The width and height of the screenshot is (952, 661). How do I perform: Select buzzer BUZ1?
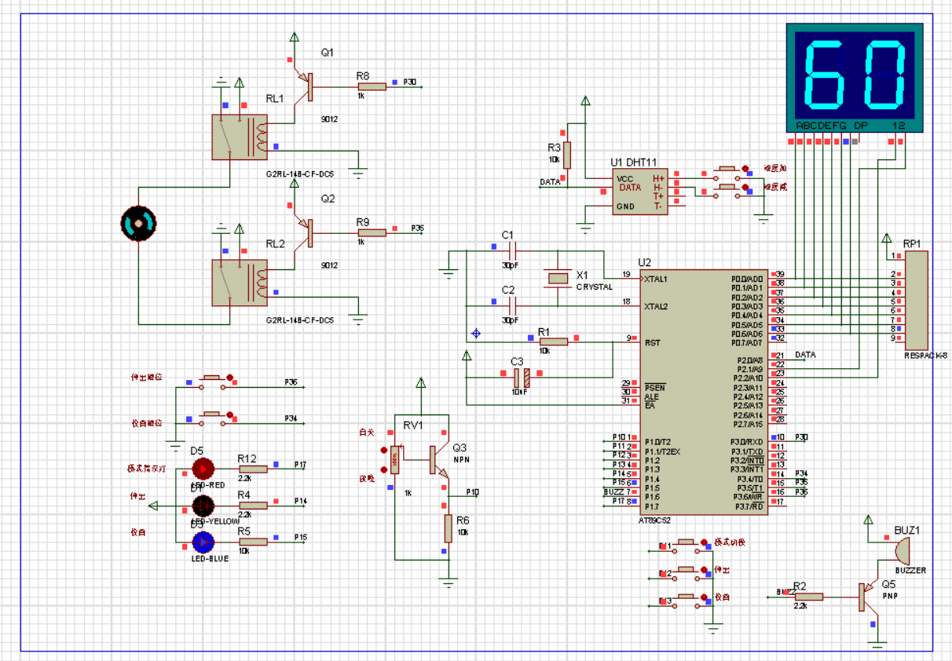(x=903, y=550)
